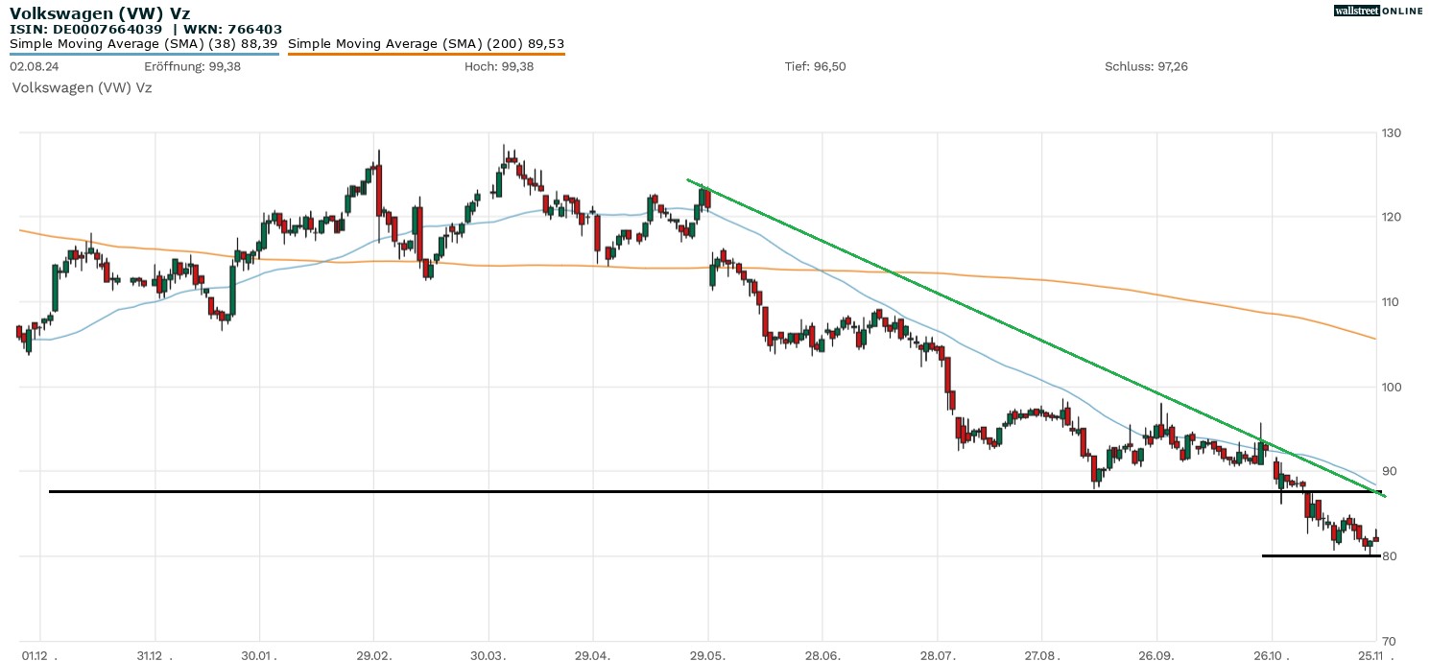Click the wallstreet ONLINE logo
The image size is (1430, 661).
1378,11
